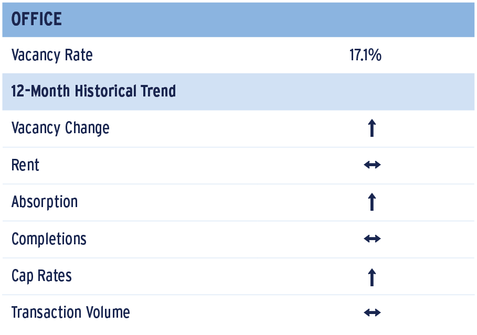Click the Vacancy Rate label
The width and height of the screenshot is (477, 335).
52,56
